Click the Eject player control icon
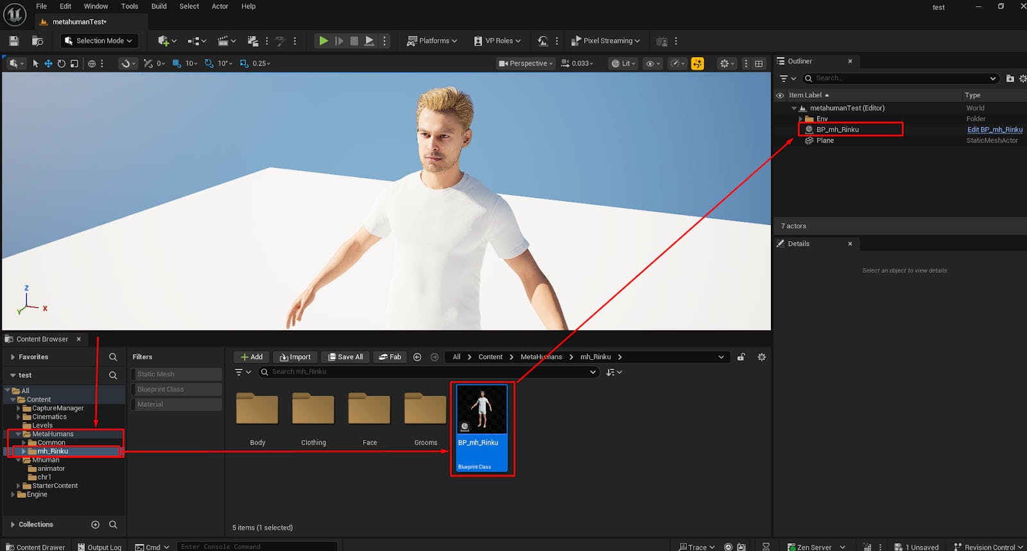 pyautogui.click(x=369, y=41)
